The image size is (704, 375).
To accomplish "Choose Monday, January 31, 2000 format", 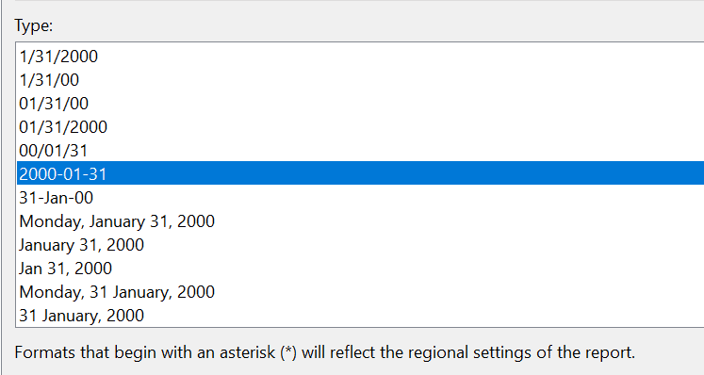I will pos(360,221).
